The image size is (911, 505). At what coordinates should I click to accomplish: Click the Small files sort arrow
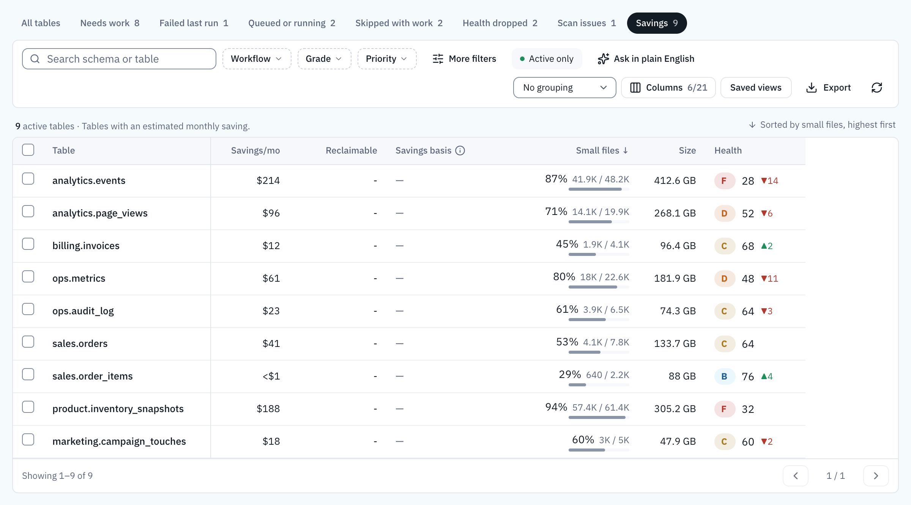(626, 151)
